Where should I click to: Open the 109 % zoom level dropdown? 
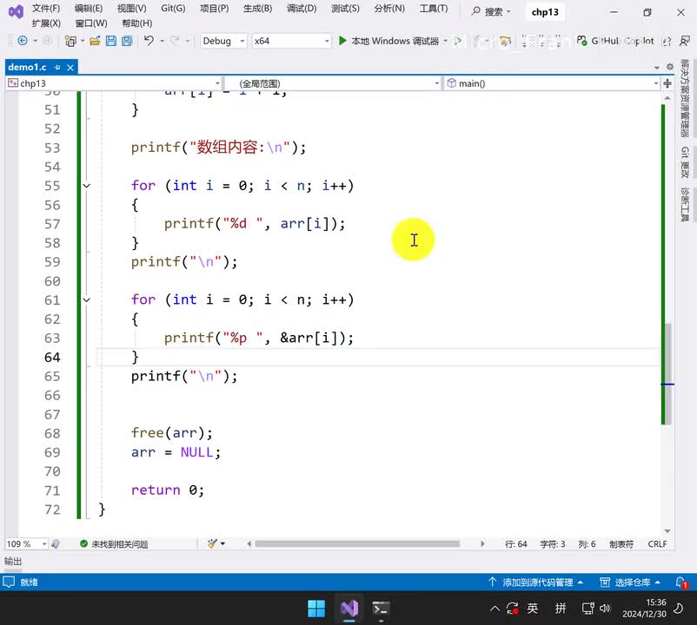[x=26, y=543]
